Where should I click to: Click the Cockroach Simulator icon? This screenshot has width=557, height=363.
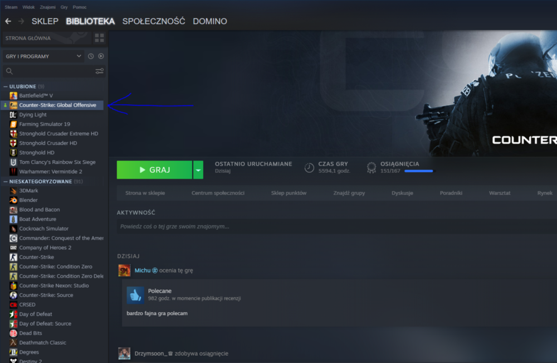point(13,229)
